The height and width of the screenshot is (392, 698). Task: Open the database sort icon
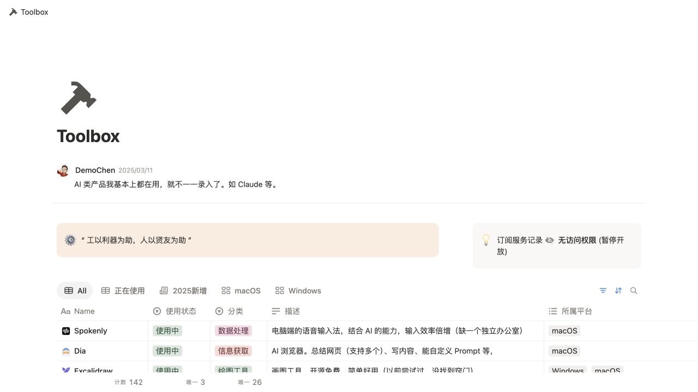tap(618, 291)
